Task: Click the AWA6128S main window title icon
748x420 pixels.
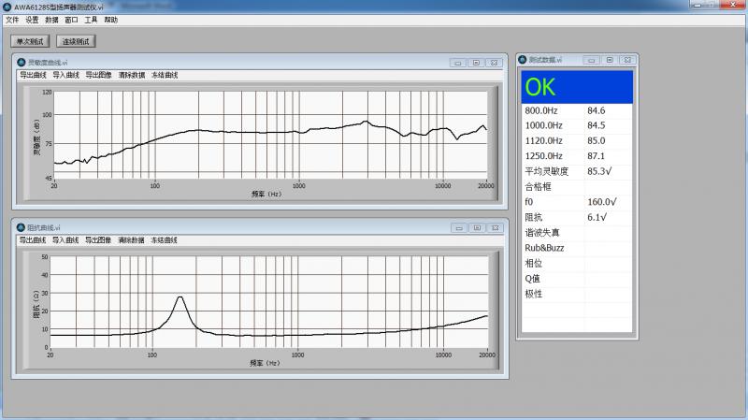Action: click(x=7, y=6)
